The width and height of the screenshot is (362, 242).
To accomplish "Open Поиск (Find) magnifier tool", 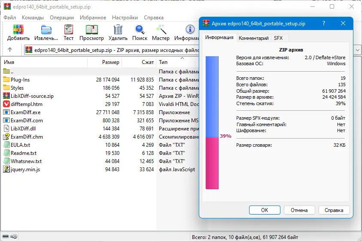I will click(140, 30).
